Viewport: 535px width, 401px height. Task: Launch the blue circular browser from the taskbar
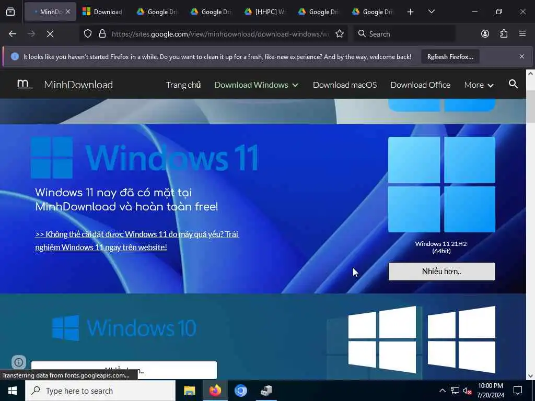click(x=240, y=391)
